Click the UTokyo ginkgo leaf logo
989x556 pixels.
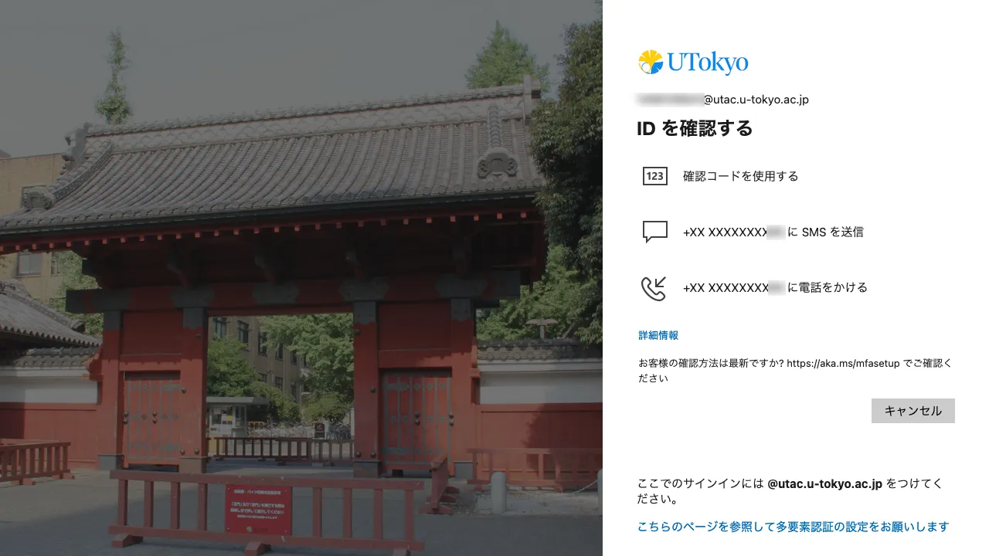point(651,63)
